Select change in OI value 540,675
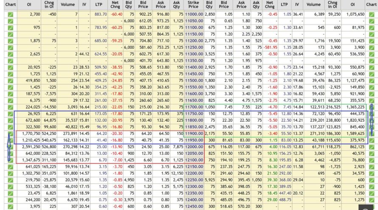Viewport: 378px width, 210px height. tap(49, 140)
